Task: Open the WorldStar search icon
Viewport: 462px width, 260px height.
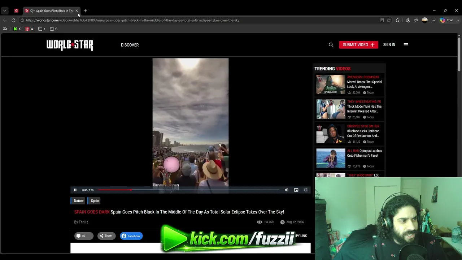Action: point(331,45)
